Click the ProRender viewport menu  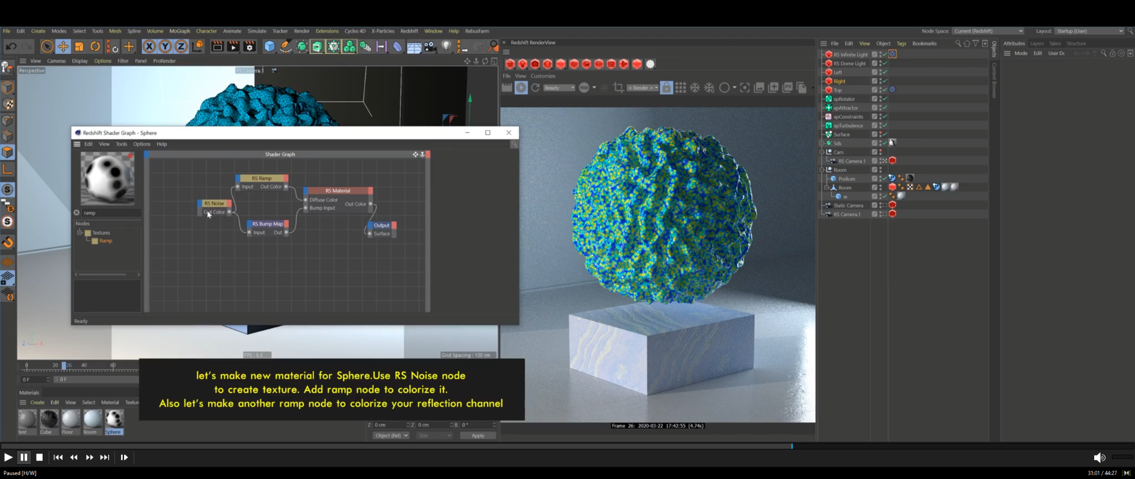164,61
